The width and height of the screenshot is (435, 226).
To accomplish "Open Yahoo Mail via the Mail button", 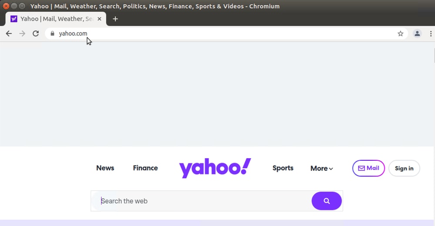I will coord(368,168).
